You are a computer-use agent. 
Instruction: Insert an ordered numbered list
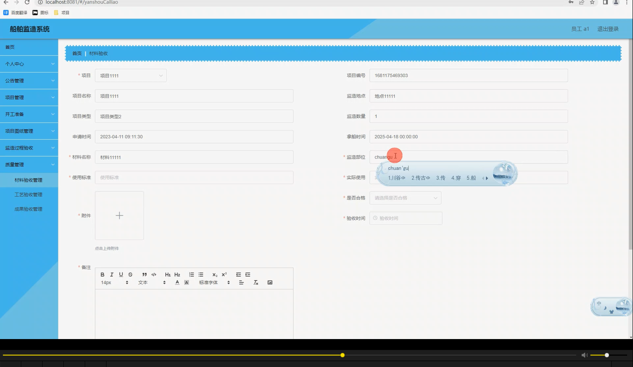point(192,274)
